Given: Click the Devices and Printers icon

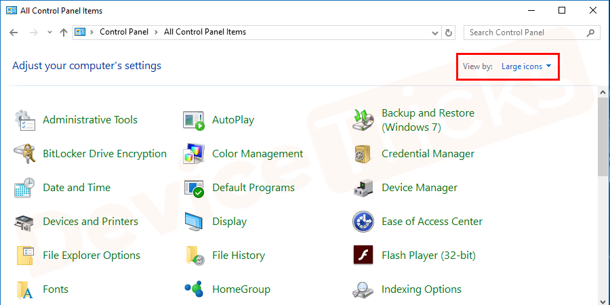Looking at the screenshot, I should (24, 222).
